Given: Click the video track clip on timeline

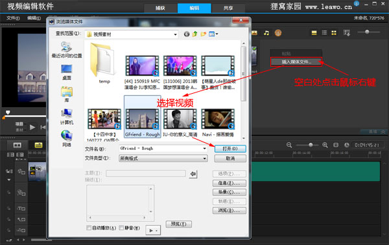Looking at the screenshot, I should pos(37,172).
